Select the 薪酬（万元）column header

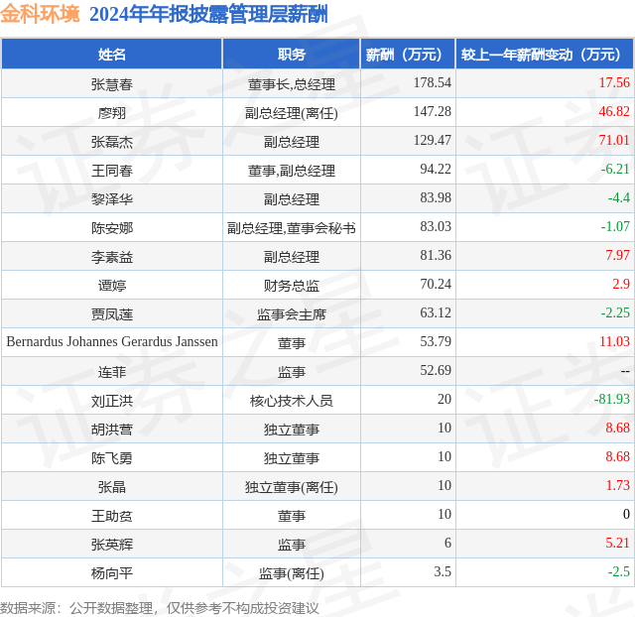point(408,55)
